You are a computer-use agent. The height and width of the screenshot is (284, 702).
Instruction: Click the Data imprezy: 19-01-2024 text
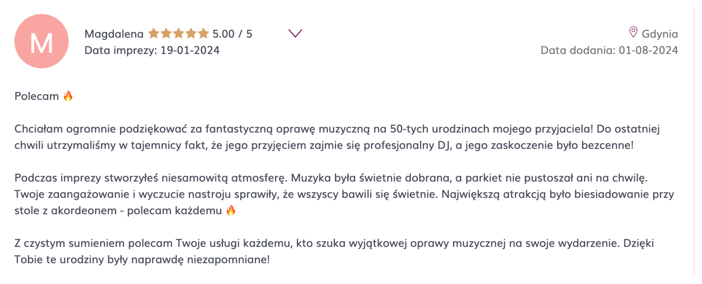(152, 50)
